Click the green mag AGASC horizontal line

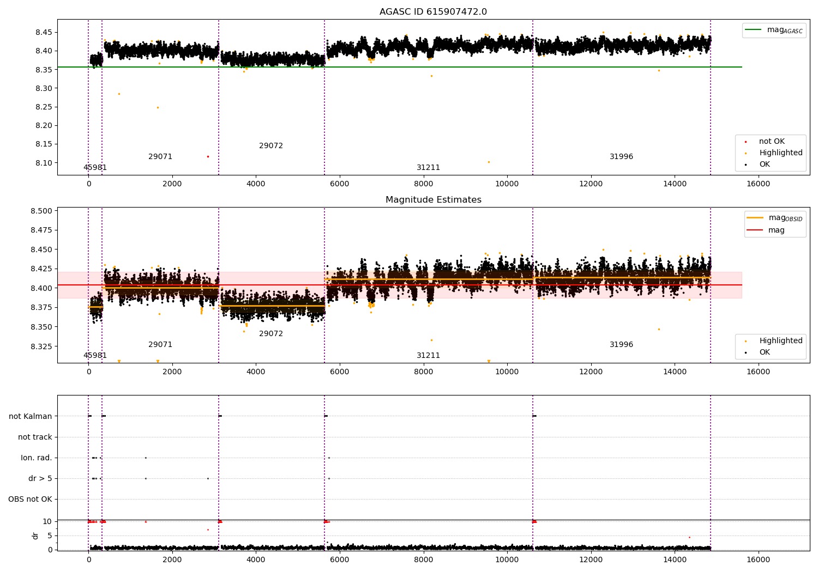tap(399, 67)
